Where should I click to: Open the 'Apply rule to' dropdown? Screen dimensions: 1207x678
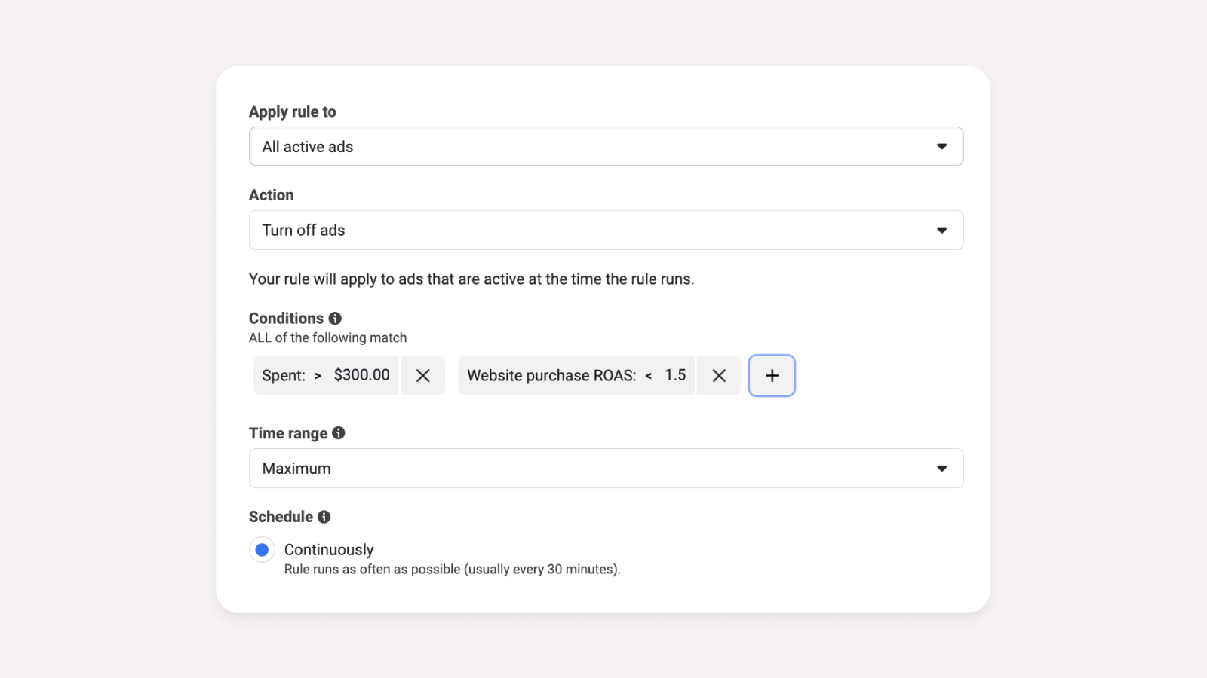[606, 146]
